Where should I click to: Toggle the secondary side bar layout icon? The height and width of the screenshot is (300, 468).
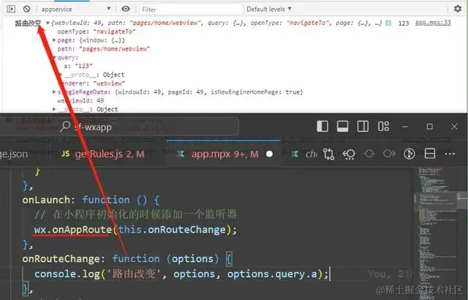point(363,127)
